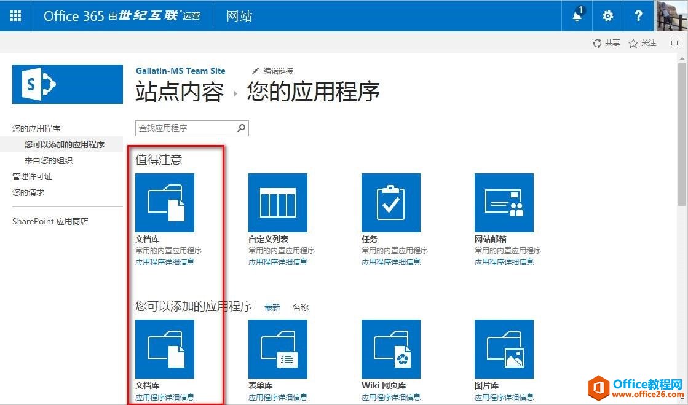Toggle focus on content mode icon
This screenshot has height=405, width=688.
coord(674,43)
